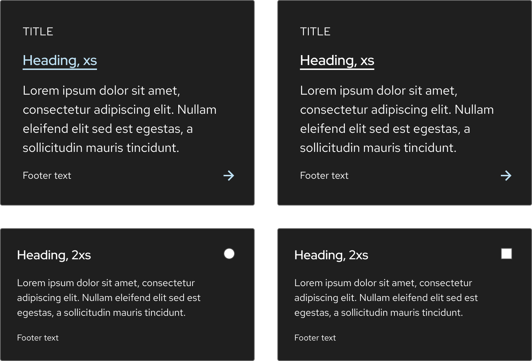Click the square icon beside right Heading, 2xs
Viewport: 532px width, 361px height.
(507, 253)
